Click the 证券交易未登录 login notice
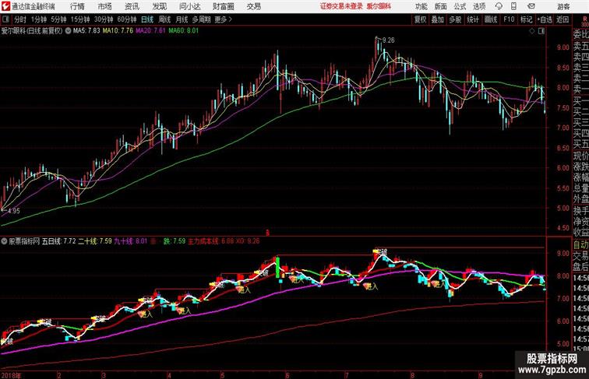The width and height of the screenshot is (589, 379). click(341, 6)
